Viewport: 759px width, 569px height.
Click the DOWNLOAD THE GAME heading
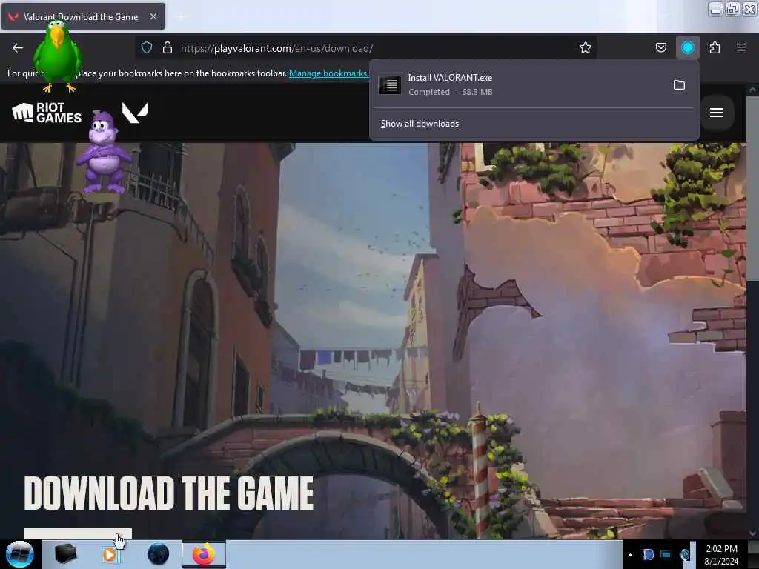tap(169, 493)
